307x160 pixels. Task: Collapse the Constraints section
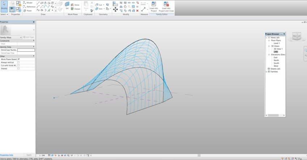[34, 41]
